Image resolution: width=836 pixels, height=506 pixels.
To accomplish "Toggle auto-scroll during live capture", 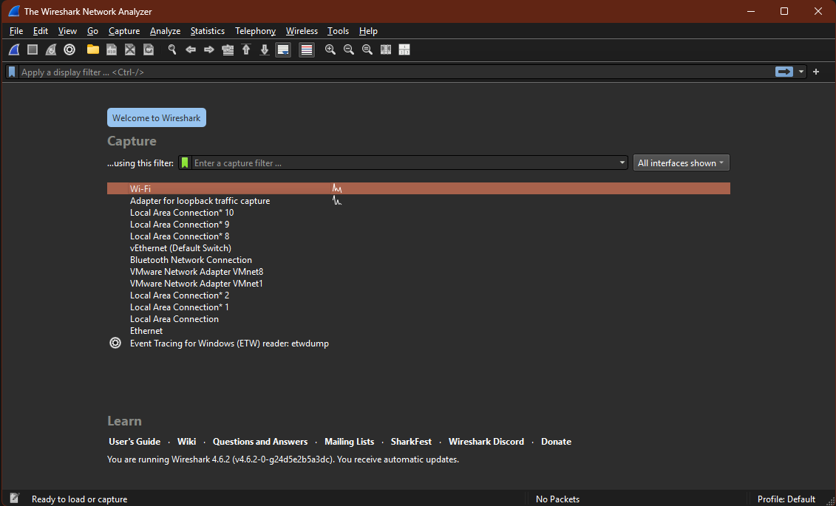I will (282, 49).
